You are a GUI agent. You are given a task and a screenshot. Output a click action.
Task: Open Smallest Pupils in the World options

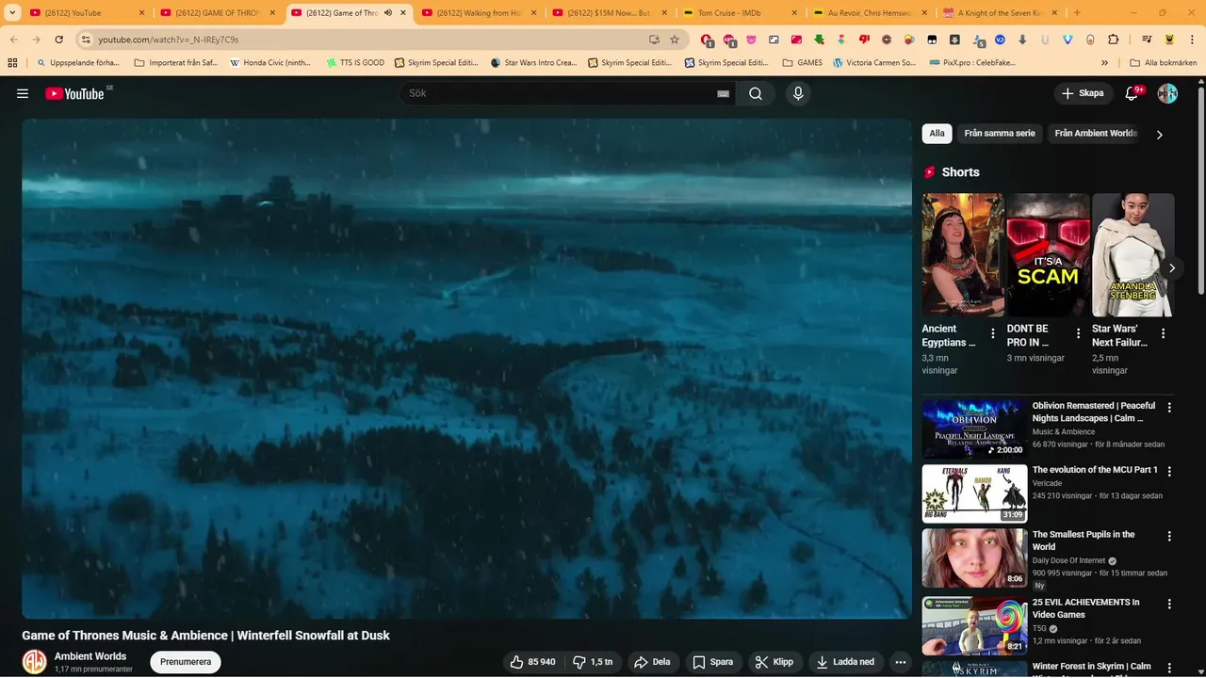(x=1169, y=536)
